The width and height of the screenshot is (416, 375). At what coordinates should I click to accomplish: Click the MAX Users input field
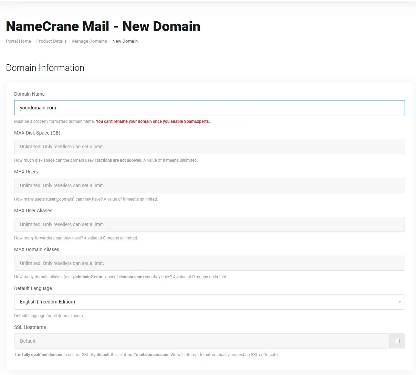209,185
